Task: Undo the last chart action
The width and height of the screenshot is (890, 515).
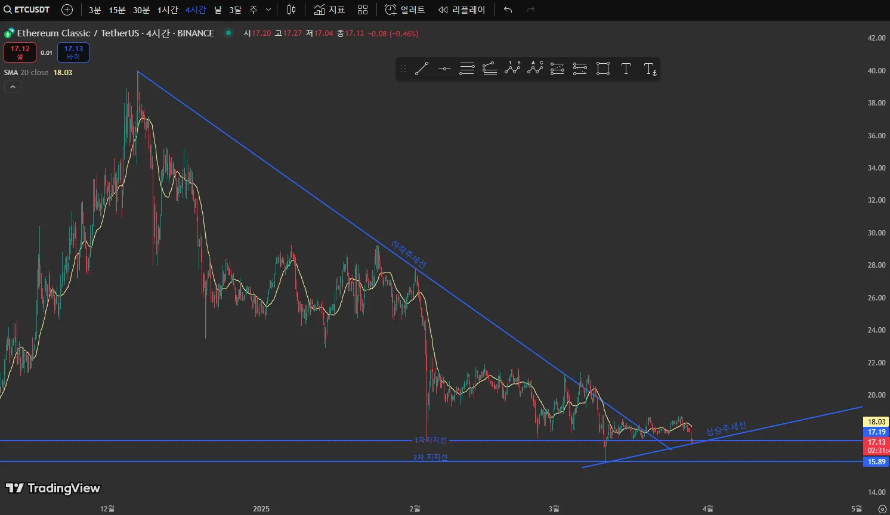Action: click(508, 10)
